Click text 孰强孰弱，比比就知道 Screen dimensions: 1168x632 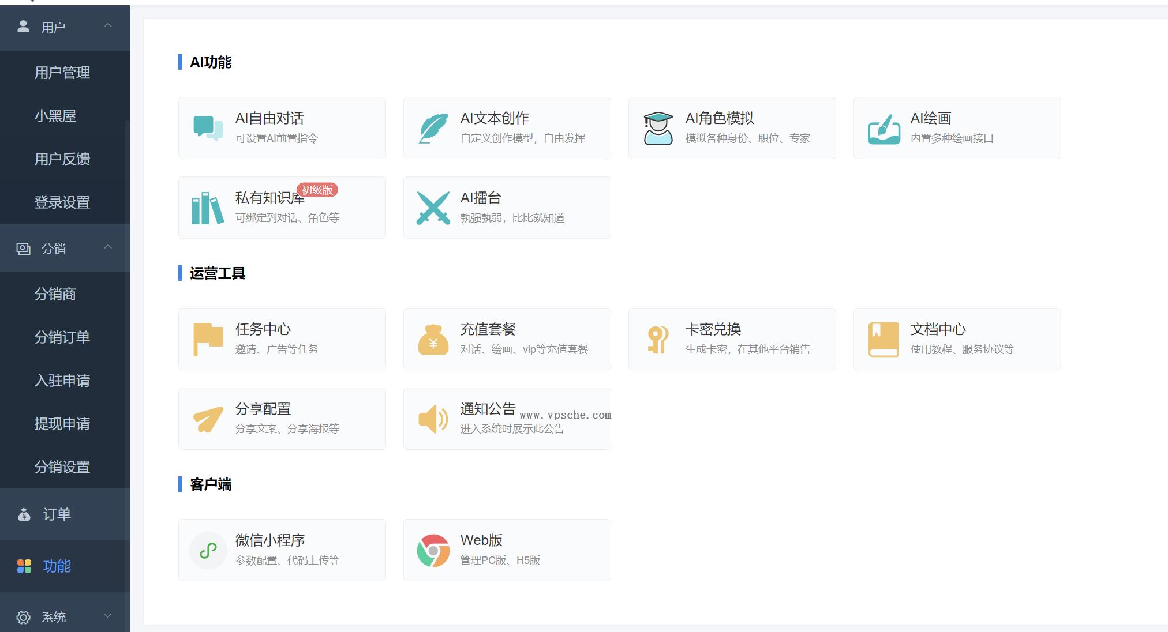pyautogui.click(x=512, y=218)
